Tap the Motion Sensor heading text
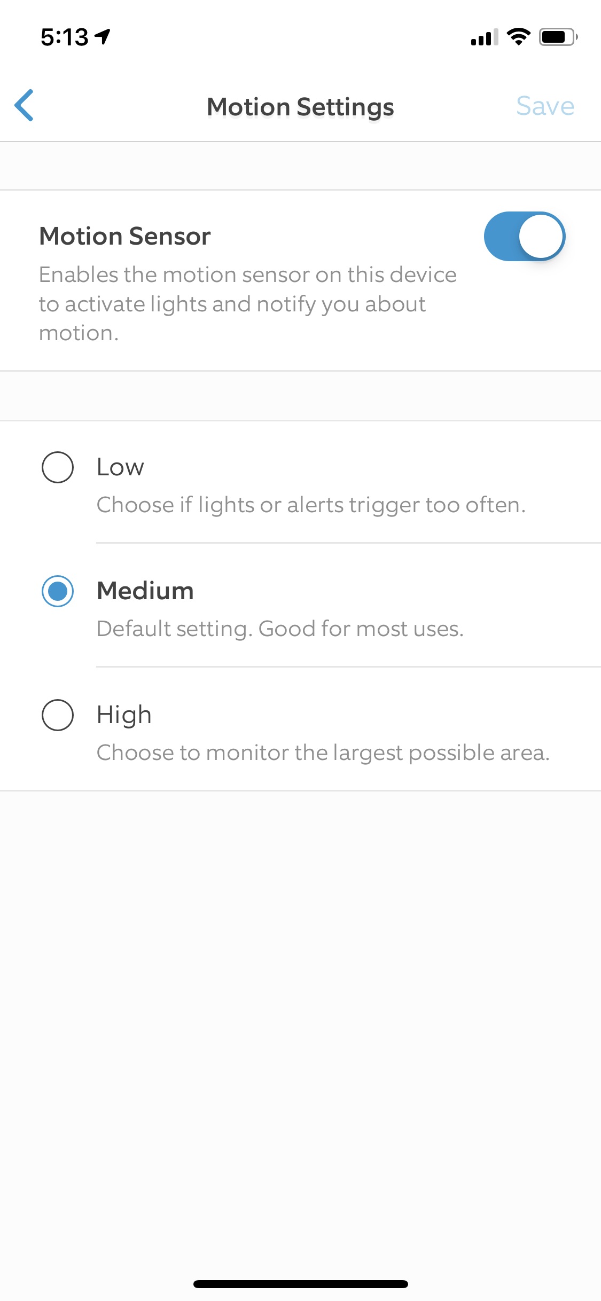Screen dimensions: 601x1301 tap(125, 236)
